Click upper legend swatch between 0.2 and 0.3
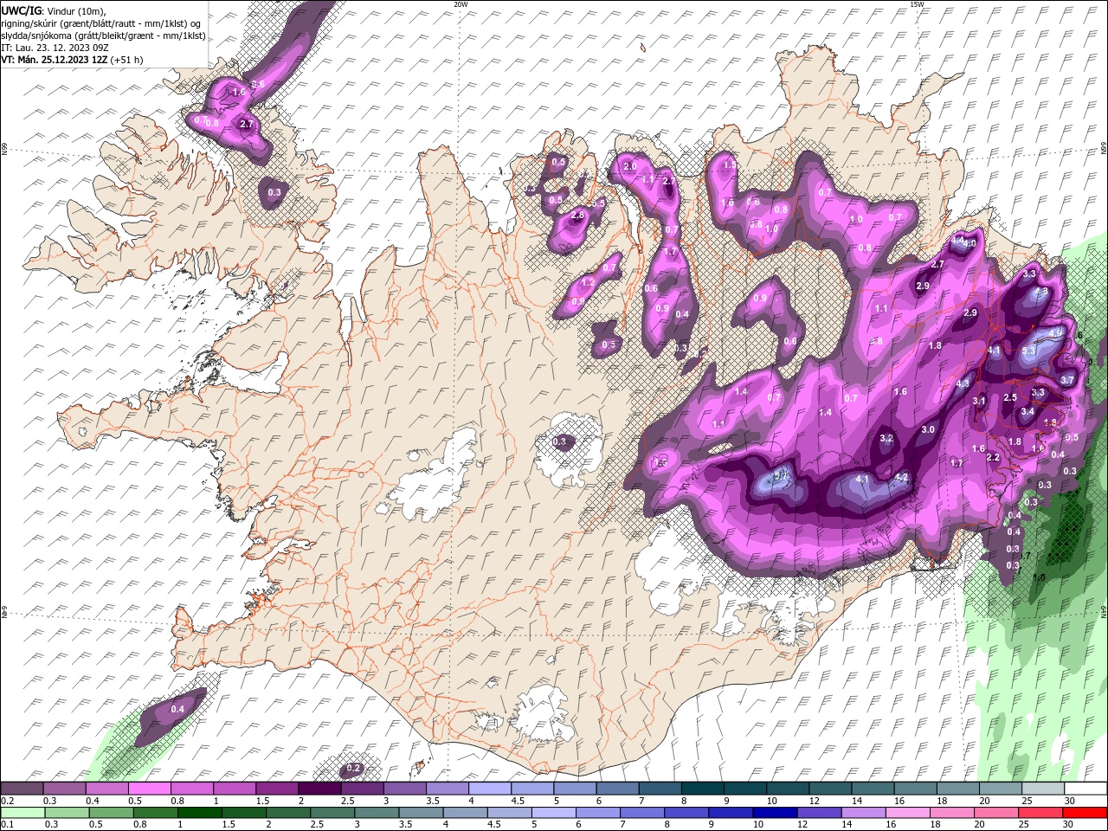1108x831 pixels. tap(22, 789)
